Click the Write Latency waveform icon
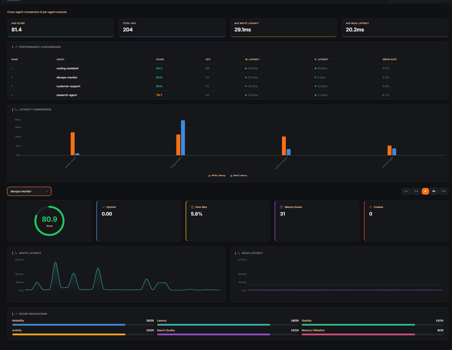452x350 pixels. tap(16, 253)
